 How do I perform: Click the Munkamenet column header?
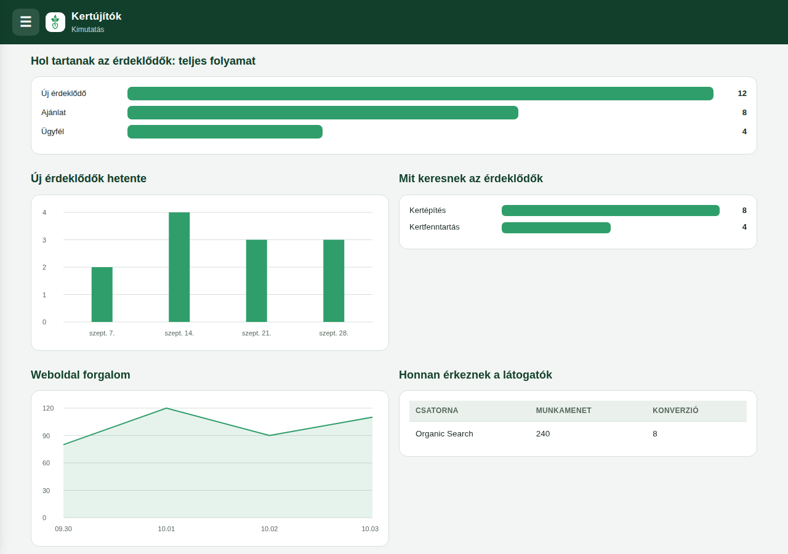pyautogui.click(x=564, y=411)
